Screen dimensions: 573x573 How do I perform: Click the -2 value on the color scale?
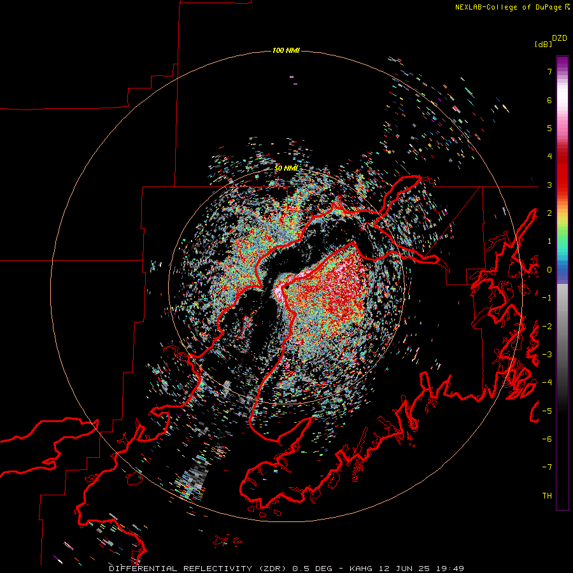[x=547, y=327]
